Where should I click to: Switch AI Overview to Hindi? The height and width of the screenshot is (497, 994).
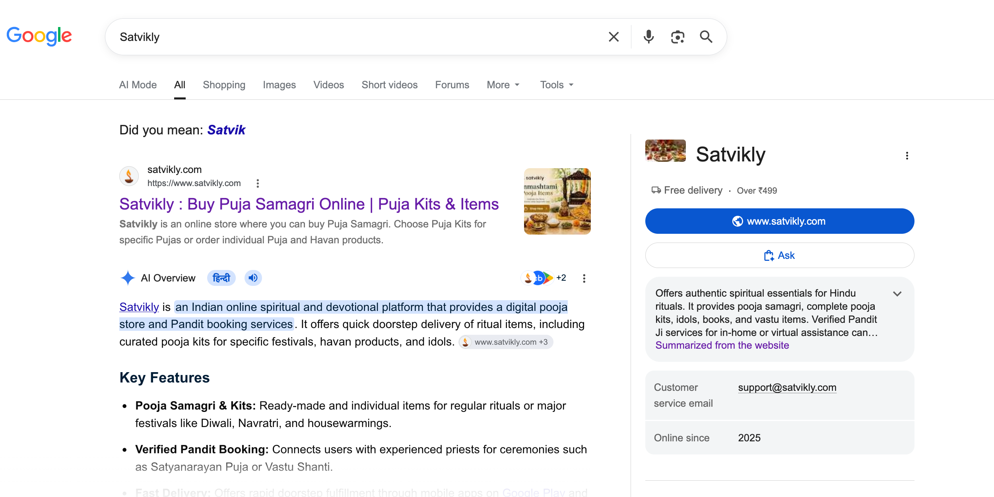tap(221, 278)
